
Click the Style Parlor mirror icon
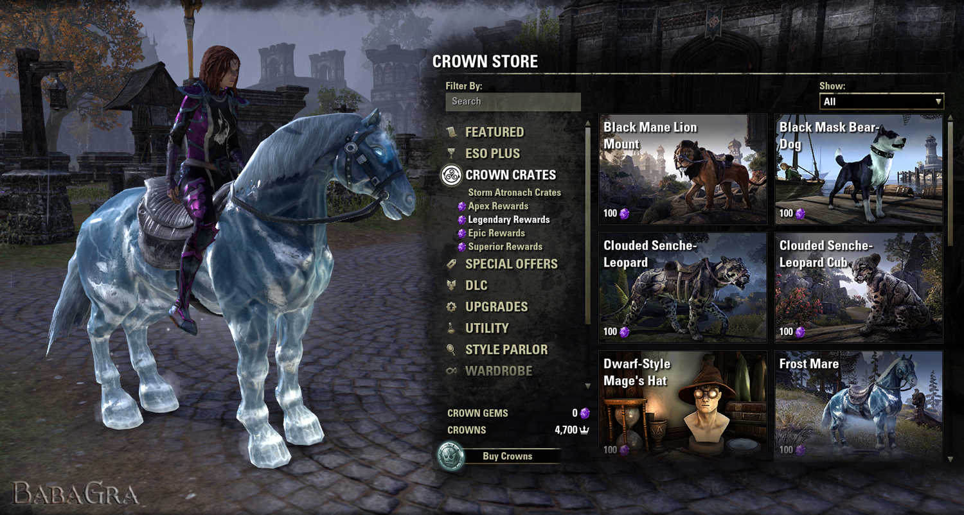pos(452,350)
